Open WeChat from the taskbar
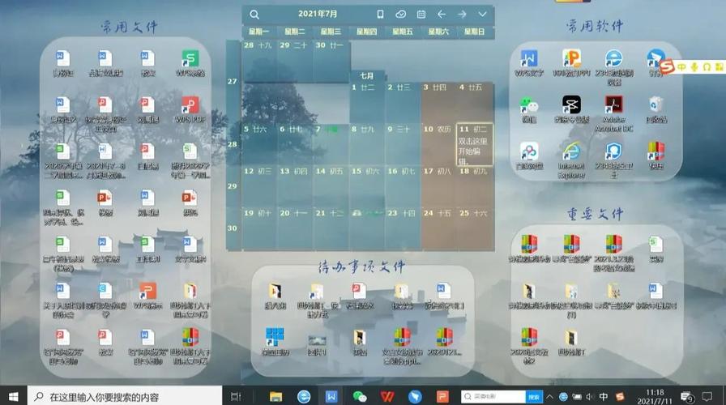The width and height of the screenshot is (726, 405). point(360,396)
